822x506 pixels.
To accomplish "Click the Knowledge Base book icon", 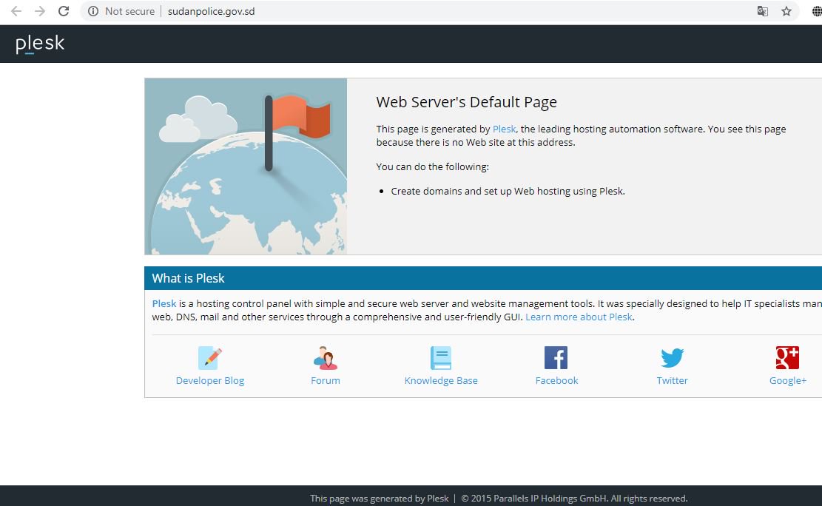I will (441, 358).
